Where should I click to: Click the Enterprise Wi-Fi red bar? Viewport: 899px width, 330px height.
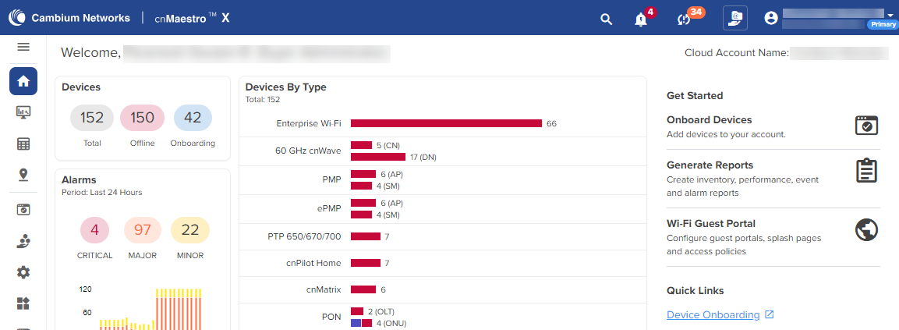point(446,123)
